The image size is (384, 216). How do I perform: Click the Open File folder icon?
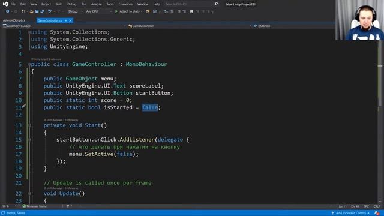tap(31, 11)
